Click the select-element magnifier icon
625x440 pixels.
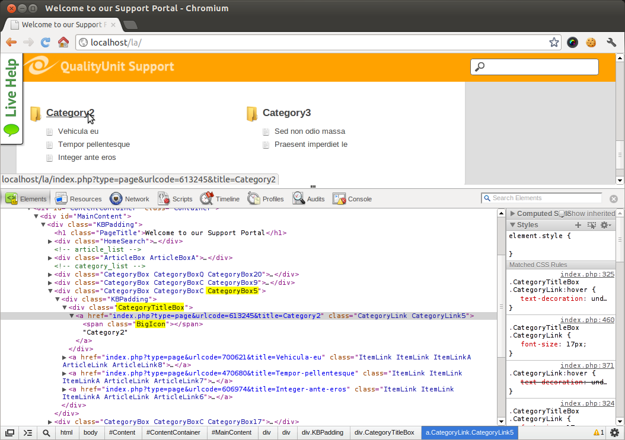point(46,433)
